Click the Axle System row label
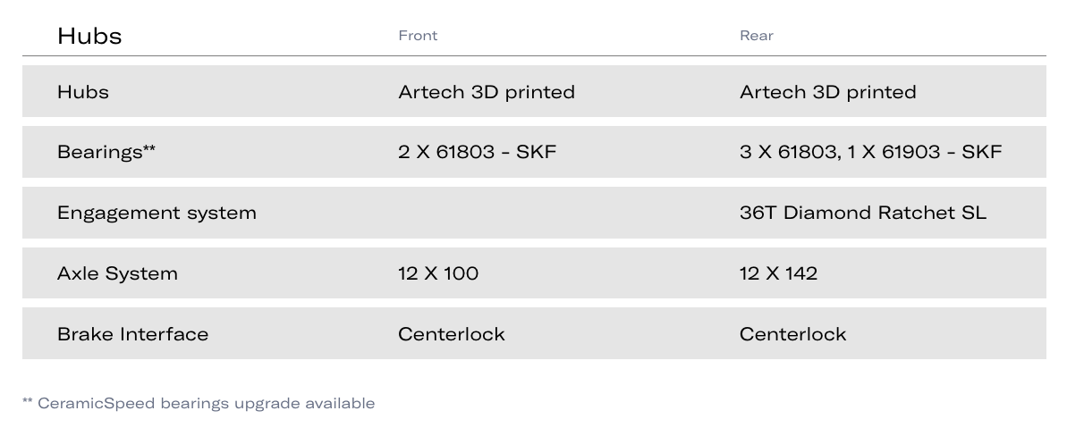The image size is (1067, 436). (117, 273)
